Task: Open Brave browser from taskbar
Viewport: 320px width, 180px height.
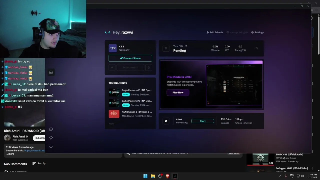Action: click(167, 176)
